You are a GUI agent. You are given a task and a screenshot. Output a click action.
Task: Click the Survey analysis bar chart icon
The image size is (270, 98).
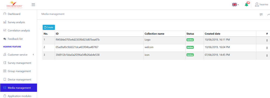pyautogui.click(x=5, y=22)
